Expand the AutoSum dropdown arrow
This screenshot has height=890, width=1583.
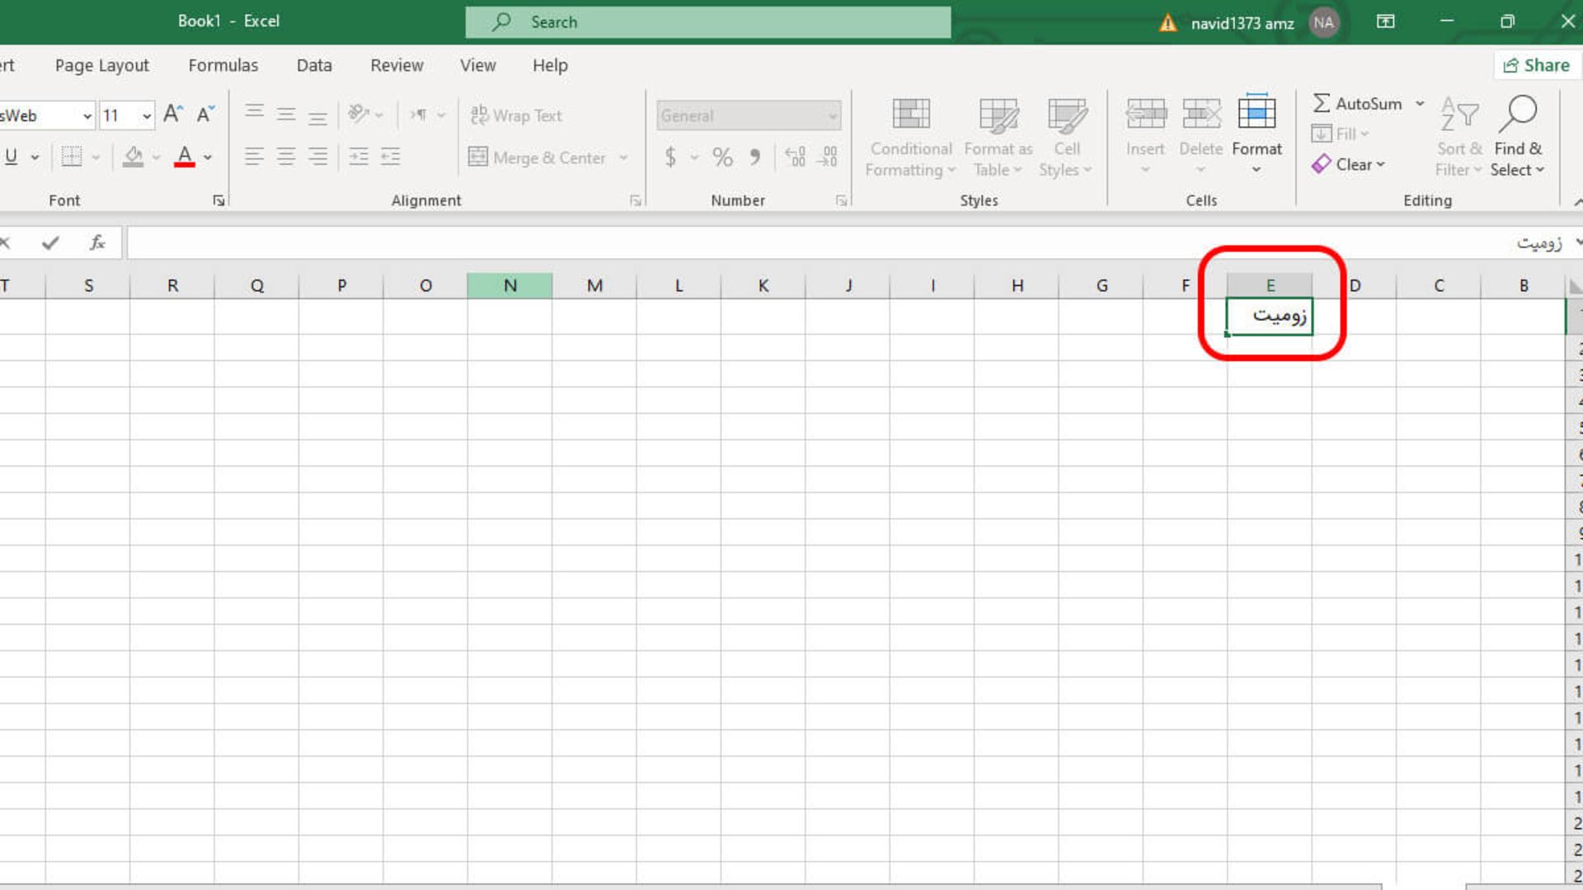click(x=1420, y=104)
